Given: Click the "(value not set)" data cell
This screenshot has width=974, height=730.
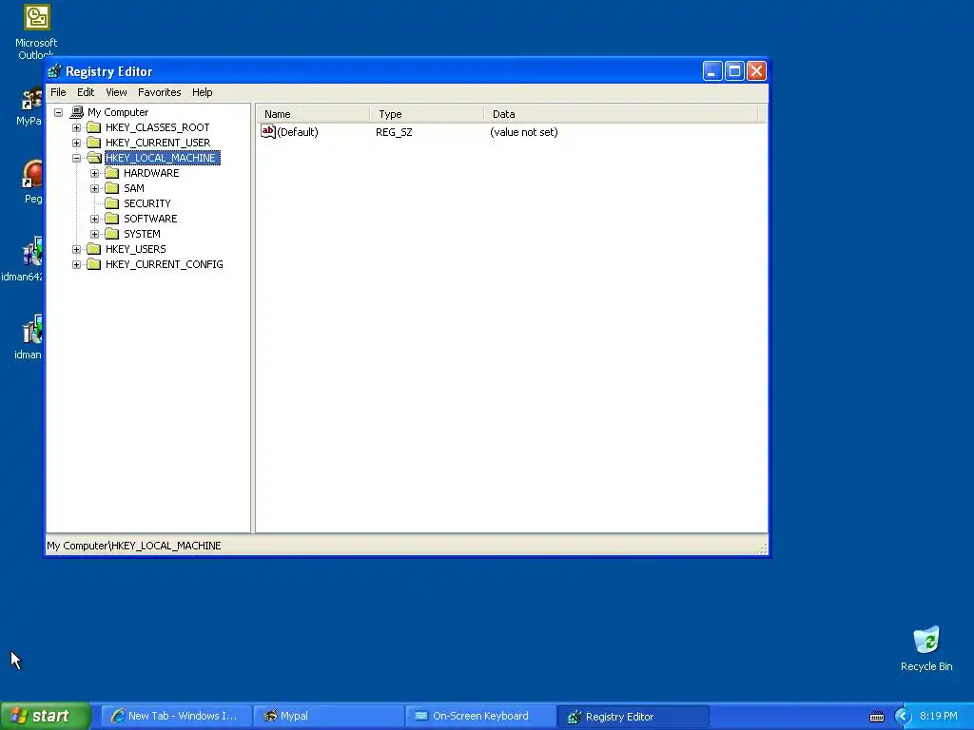Looking at the screenshot, I should pos(524,132).
